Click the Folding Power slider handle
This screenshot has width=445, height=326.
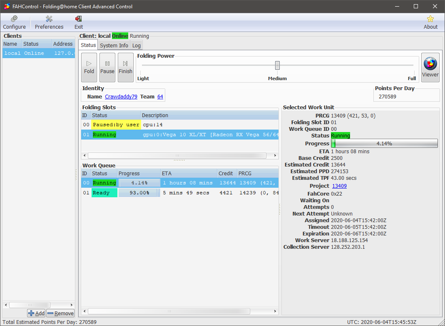277,66
